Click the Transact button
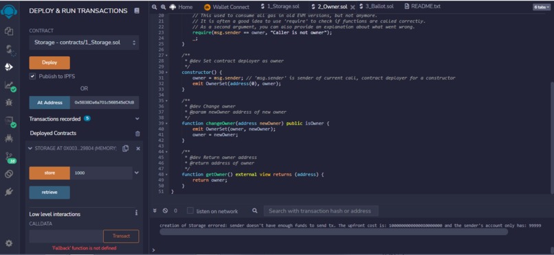Screen dimensions: 554x255 click(121, 236)
